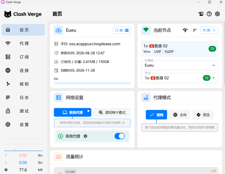This screenshot has width=225, height=174.
Task: Select the 系统代理 tab button
Action: [72, 112]
